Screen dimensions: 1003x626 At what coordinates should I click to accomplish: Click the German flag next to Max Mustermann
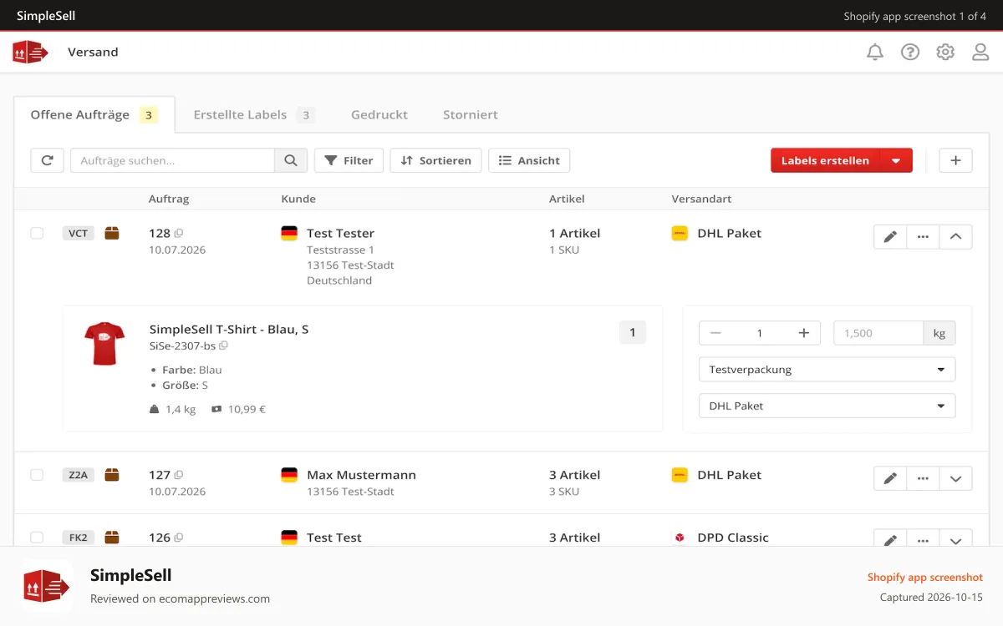click(x=289, y=475)
